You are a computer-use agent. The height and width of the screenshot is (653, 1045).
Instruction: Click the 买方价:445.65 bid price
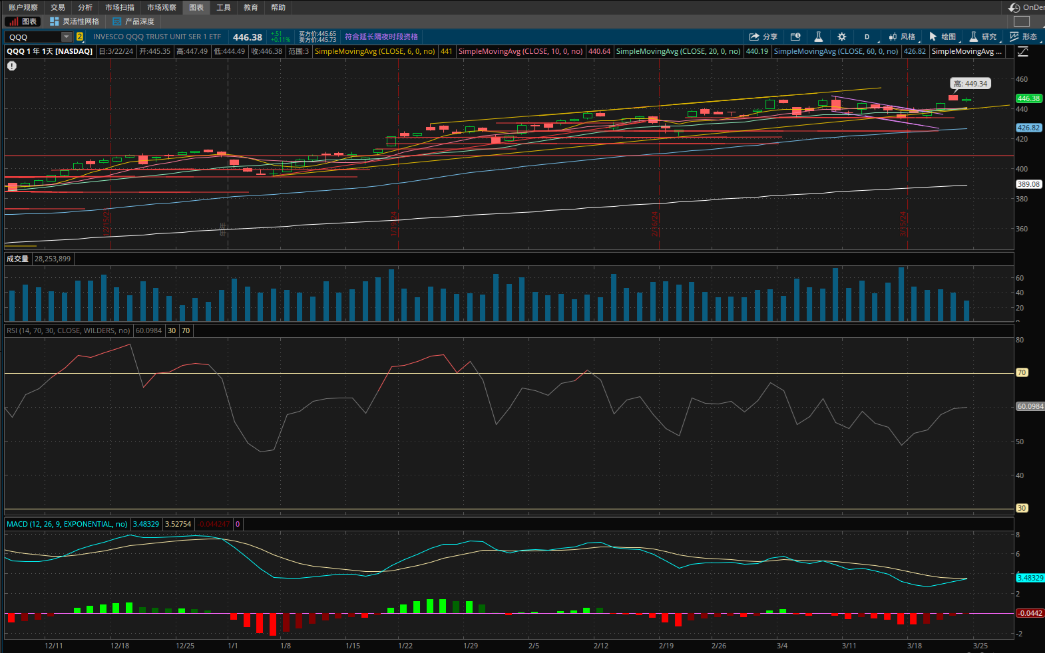point(317,34)
